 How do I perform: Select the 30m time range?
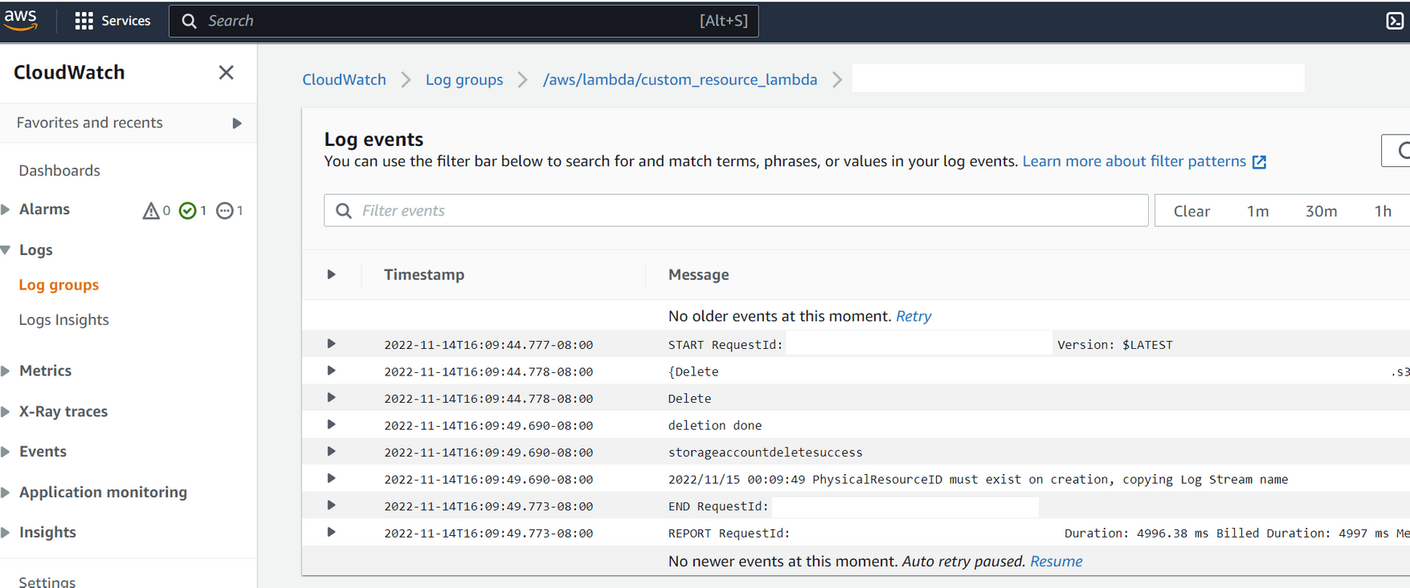tap(1321, 211)
